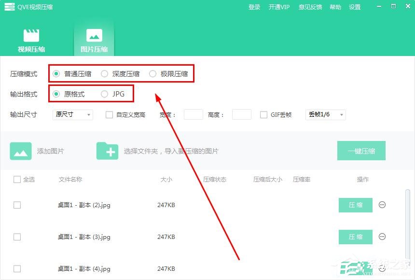Open more options for 桌面1 - 副本 (4).jpg
Screen dimensions: 415x280
382,268
